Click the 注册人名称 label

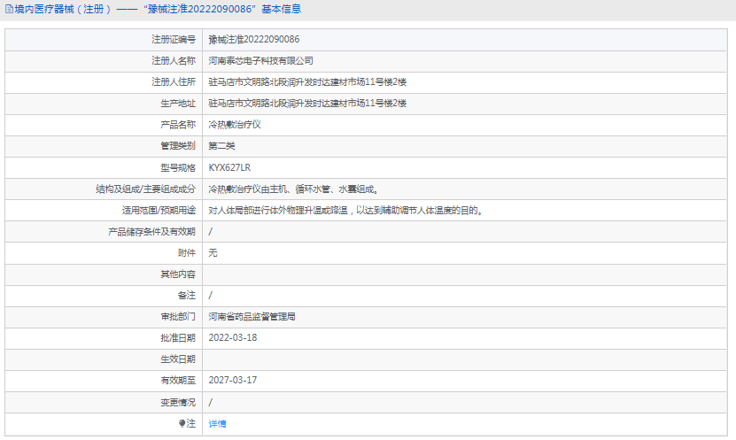[174, 61]
